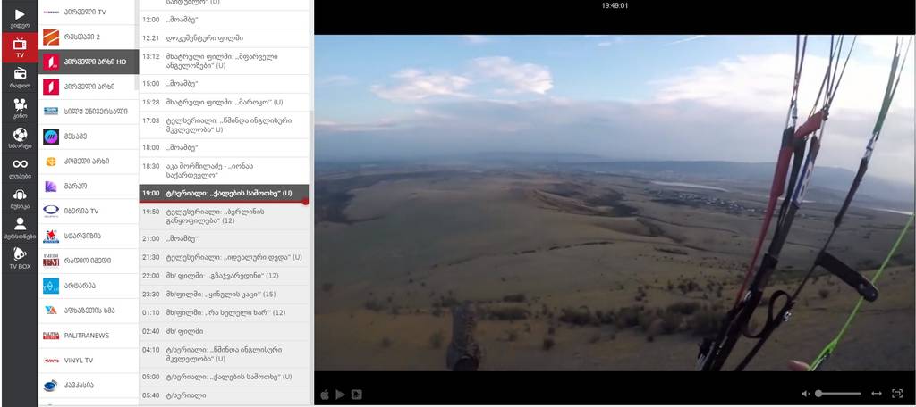Click the 15:00 program entry
Image resolution: width=916 pixels, height=407 pixels.
point(225,84)
